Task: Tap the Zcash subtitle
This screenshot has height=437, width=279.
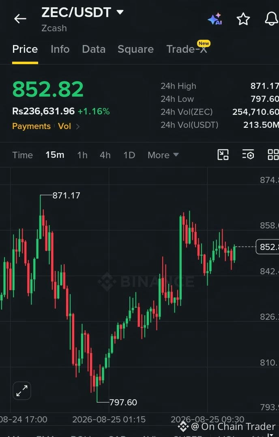Action: (54, 28)
